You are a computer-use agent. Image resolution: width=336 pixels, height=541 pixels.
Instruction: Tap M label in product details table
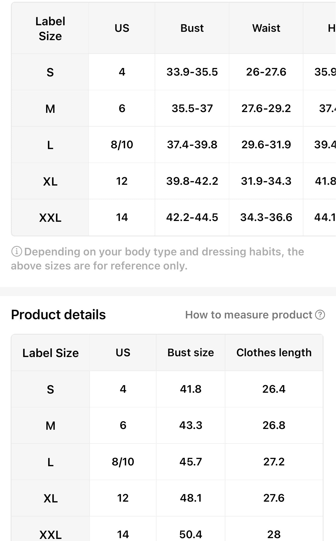(51, 426)
